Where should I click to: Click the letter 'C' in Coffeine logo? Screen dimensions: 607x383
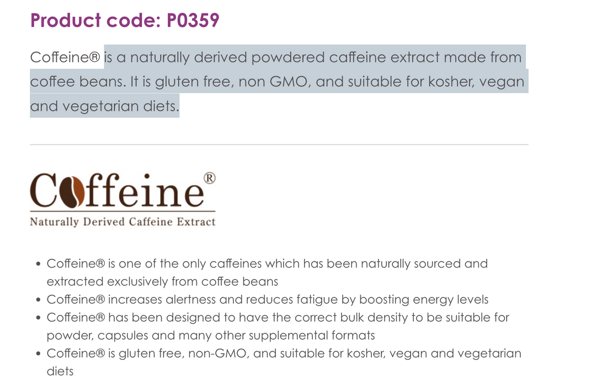(x=44, y=190)
